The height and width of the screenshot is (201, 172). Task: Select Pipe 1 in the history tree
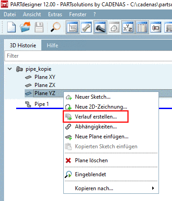click(42, 104)
